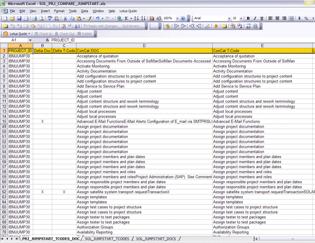Toggle Bold formatting button

coord(247,18)
